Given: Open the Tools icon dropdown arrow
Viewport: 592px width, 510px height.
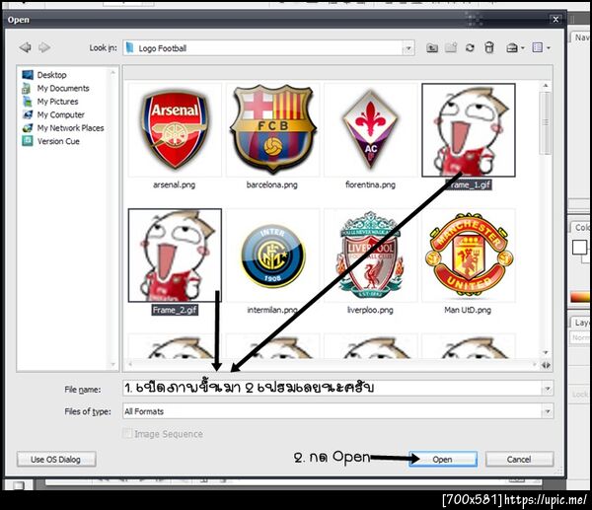Looking at the screenshot, I should [523, 48].
